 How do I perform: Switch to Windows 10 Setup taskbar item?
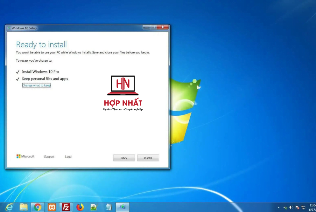coord(123,207)
